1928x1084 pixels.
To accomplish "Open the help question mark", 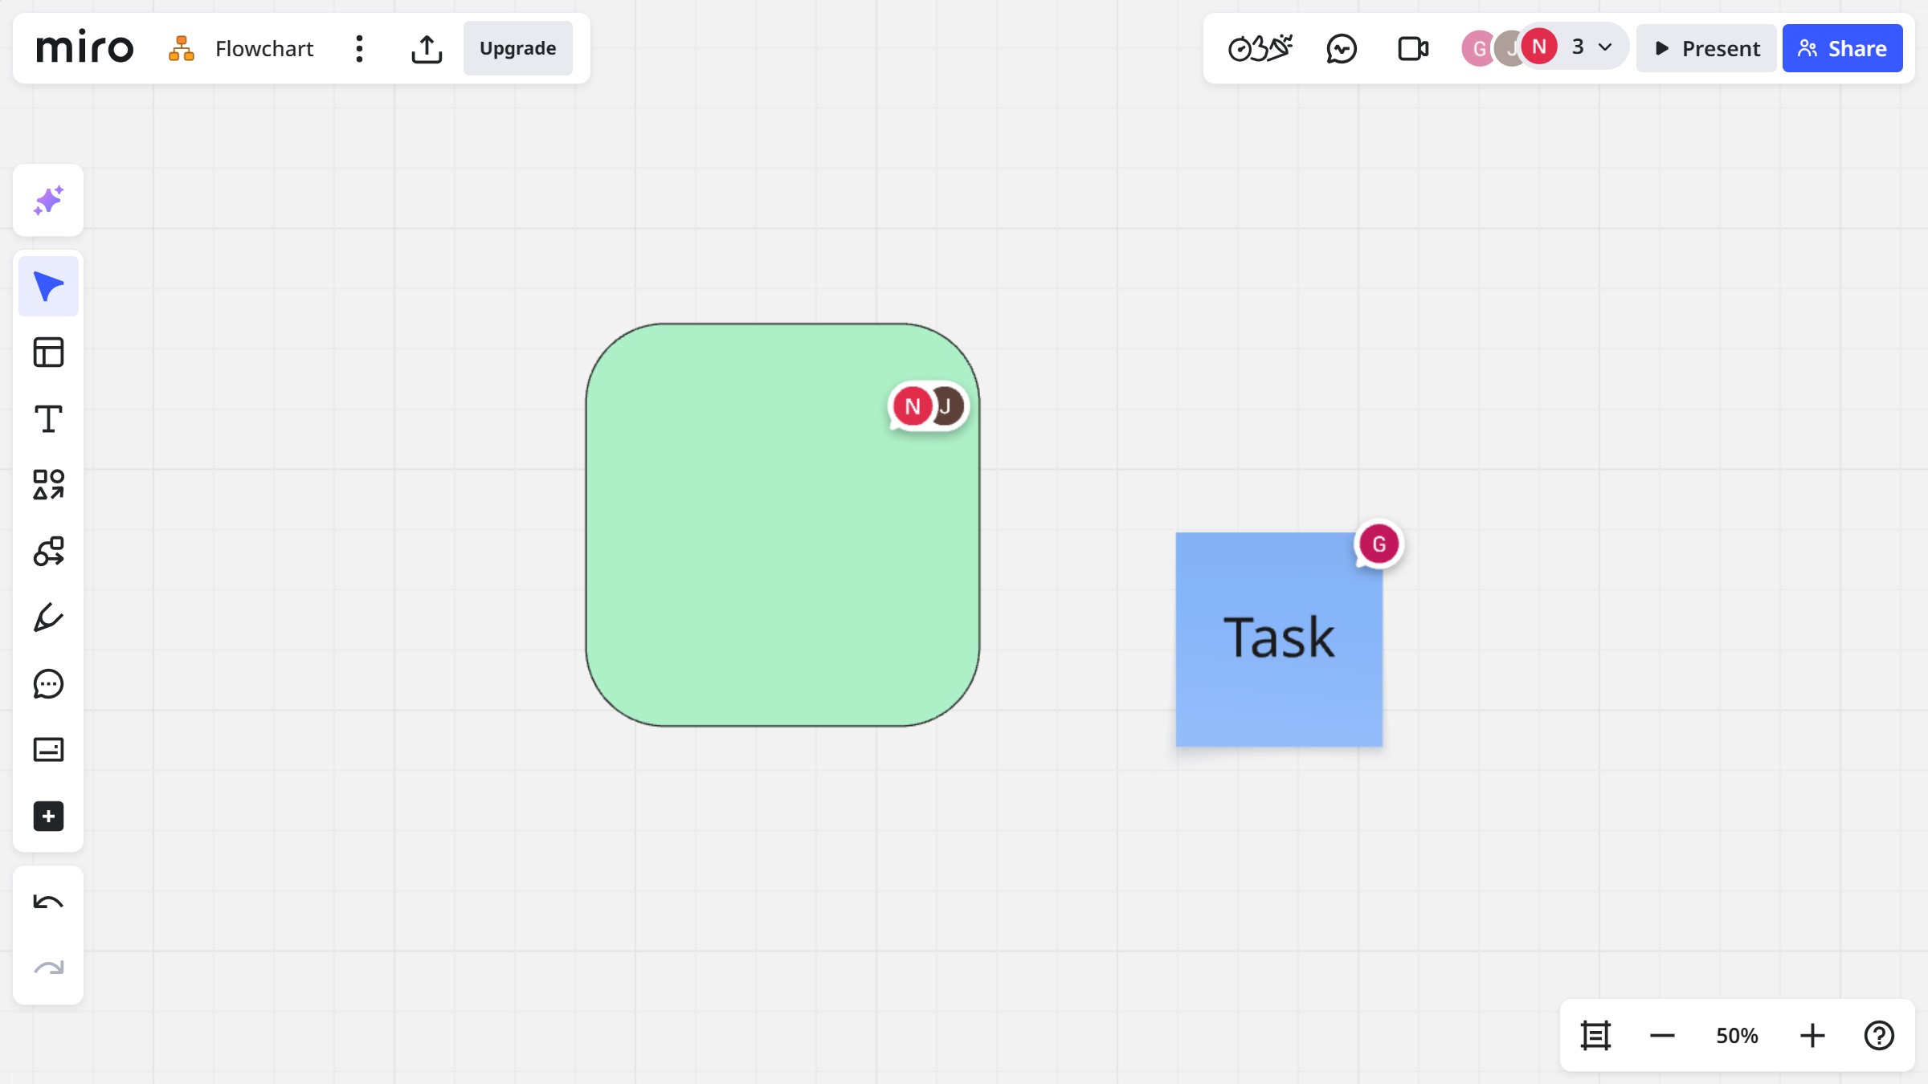I will tap(1879, 1036).
